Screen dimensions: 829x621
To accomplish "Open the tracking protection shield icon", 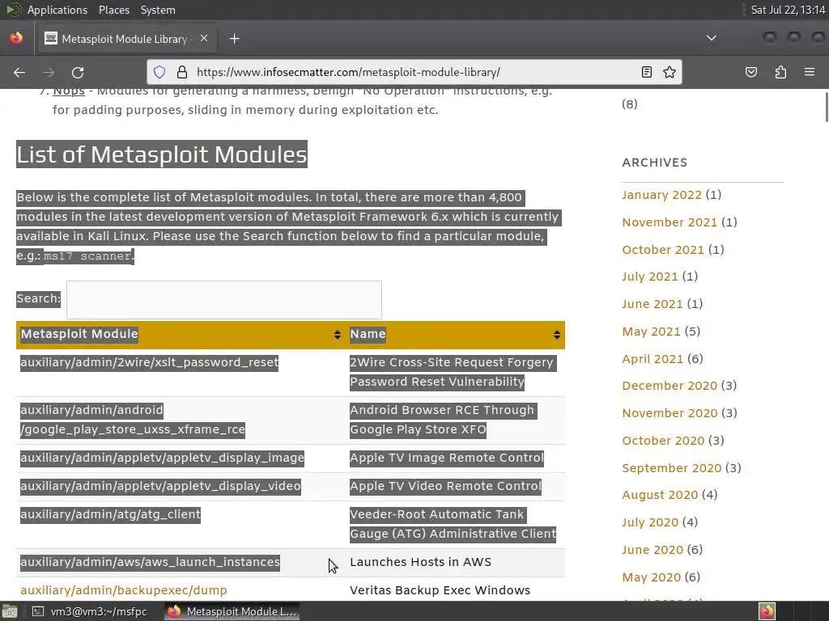I will click(159, 72).
